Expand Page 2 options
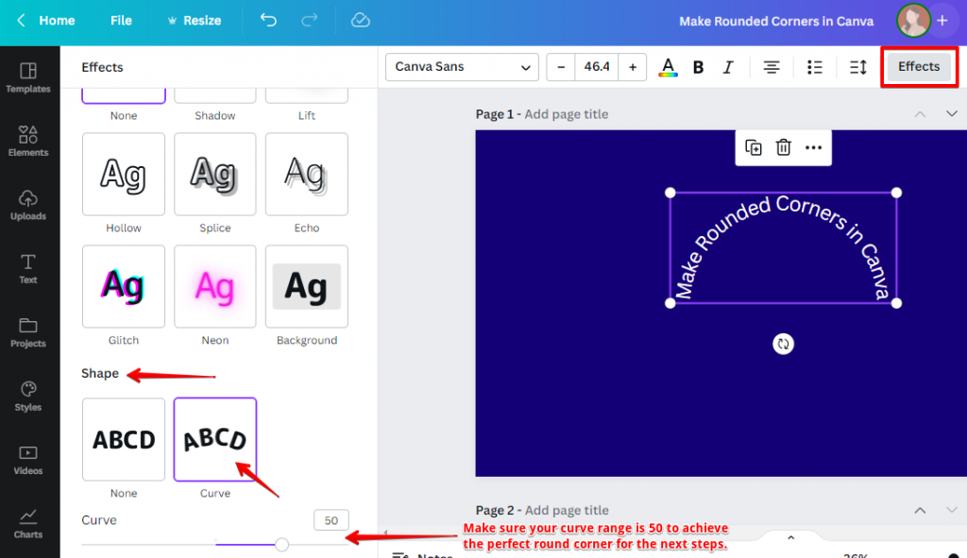 point(953,510)
